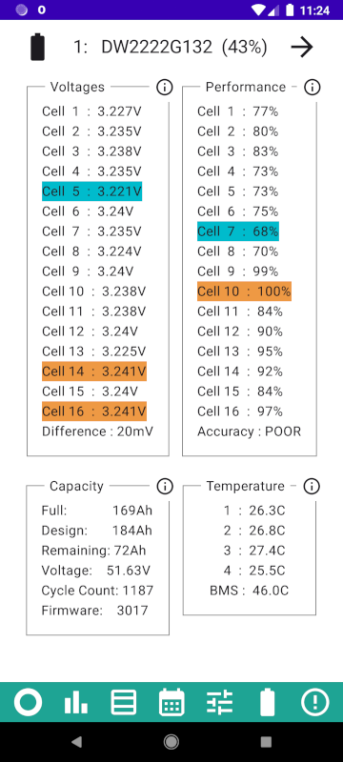Tap the Accuracy POOR label
343x762 pixels.
[250, 431]
